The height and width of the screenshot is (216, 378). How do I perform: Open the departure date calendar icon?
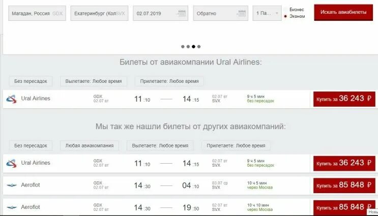pos(181,13)
